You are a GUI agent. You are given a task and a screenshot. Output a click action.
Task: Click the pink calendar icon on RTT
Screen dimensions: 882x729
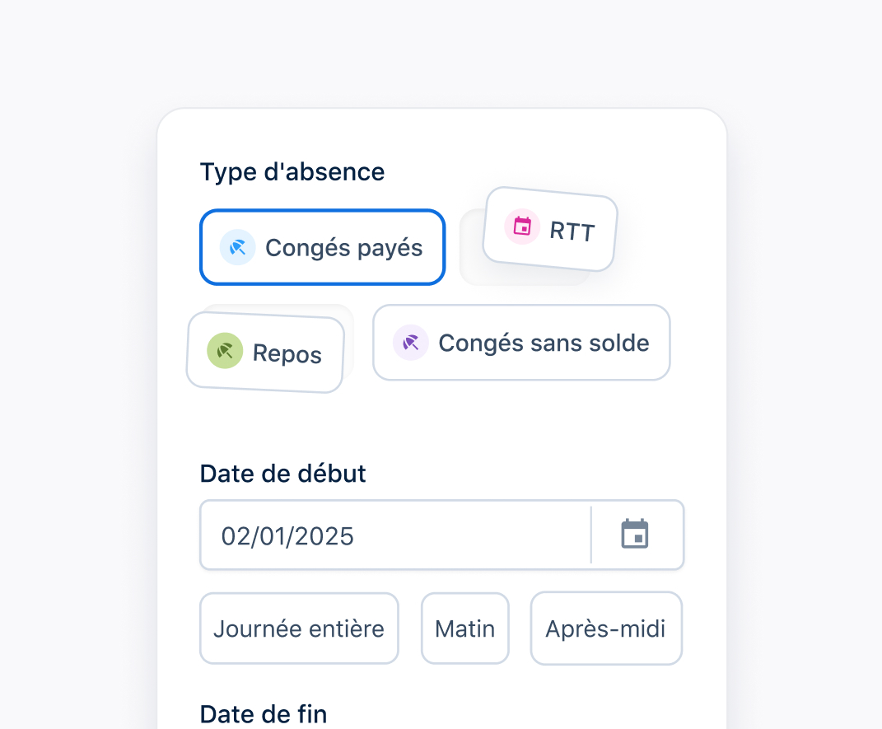522,227
